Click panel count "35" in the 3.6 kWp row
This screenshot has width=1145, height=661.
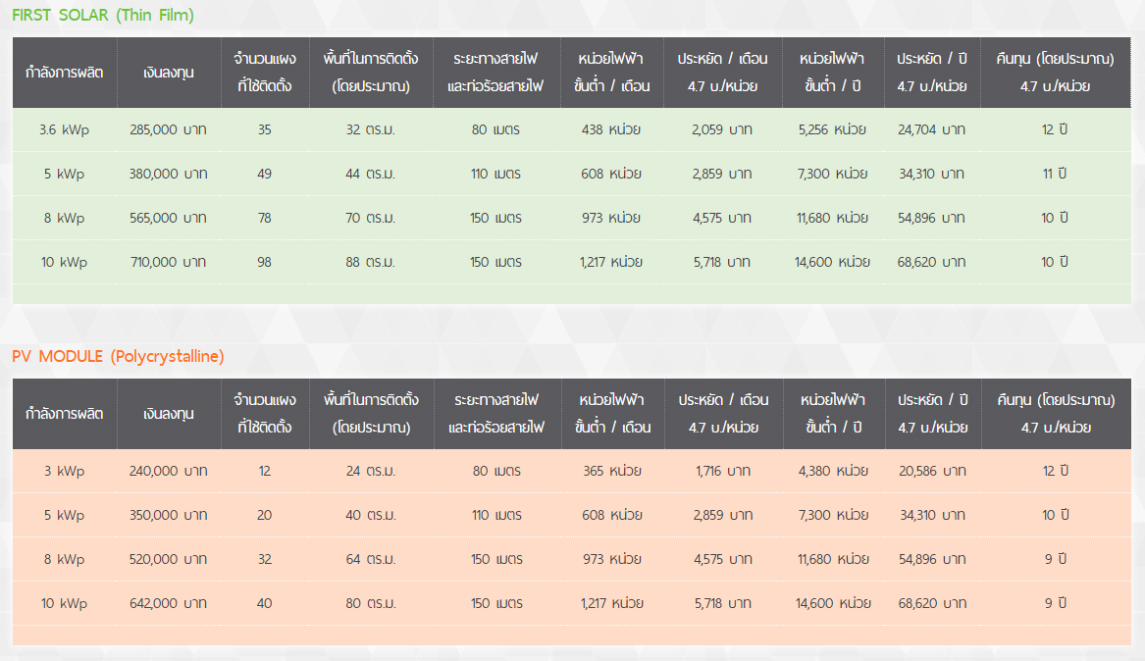tap(264, 129)
